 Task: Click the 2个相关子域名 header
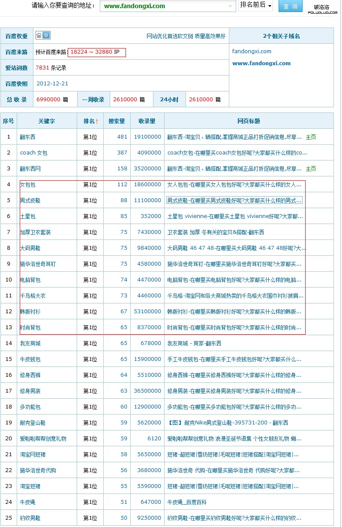(x=281, y=36)
